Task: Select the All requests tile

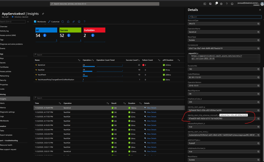Action: coord(46,30)
